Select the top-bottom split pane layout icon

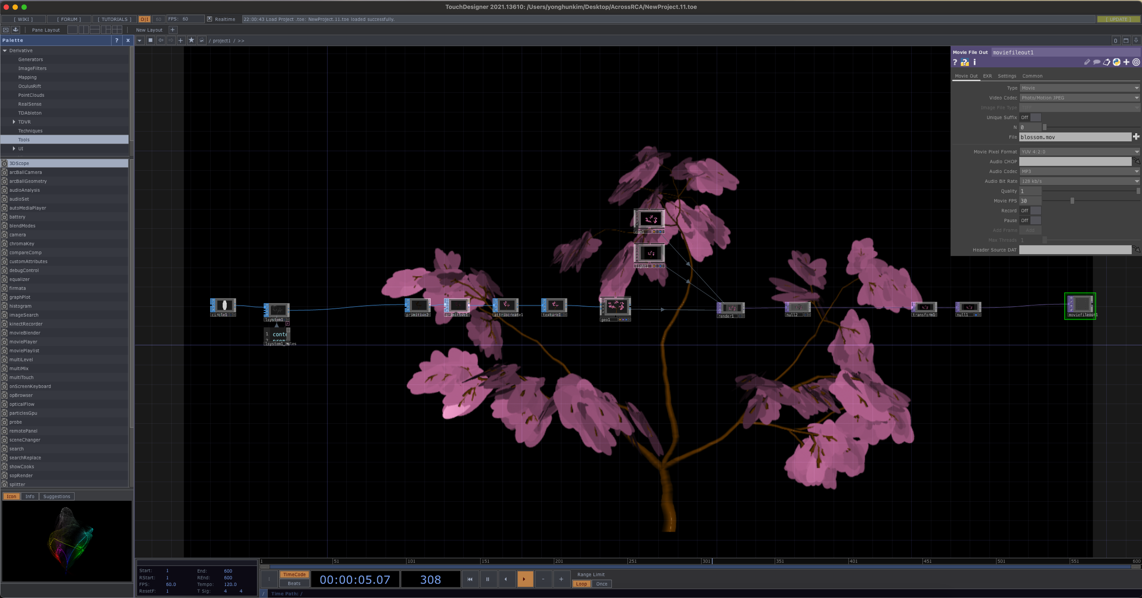click(x=95, y=30)
